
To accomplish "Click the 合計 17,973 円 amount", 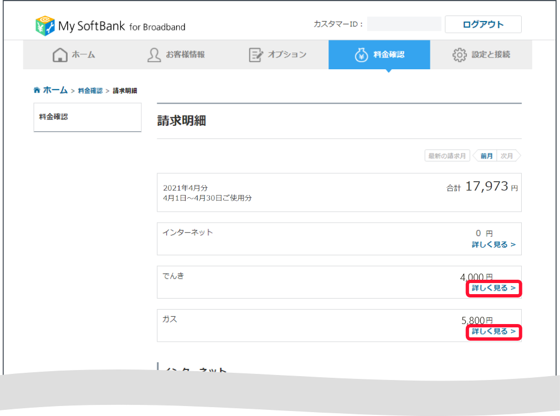I will (x=482, y=186).
